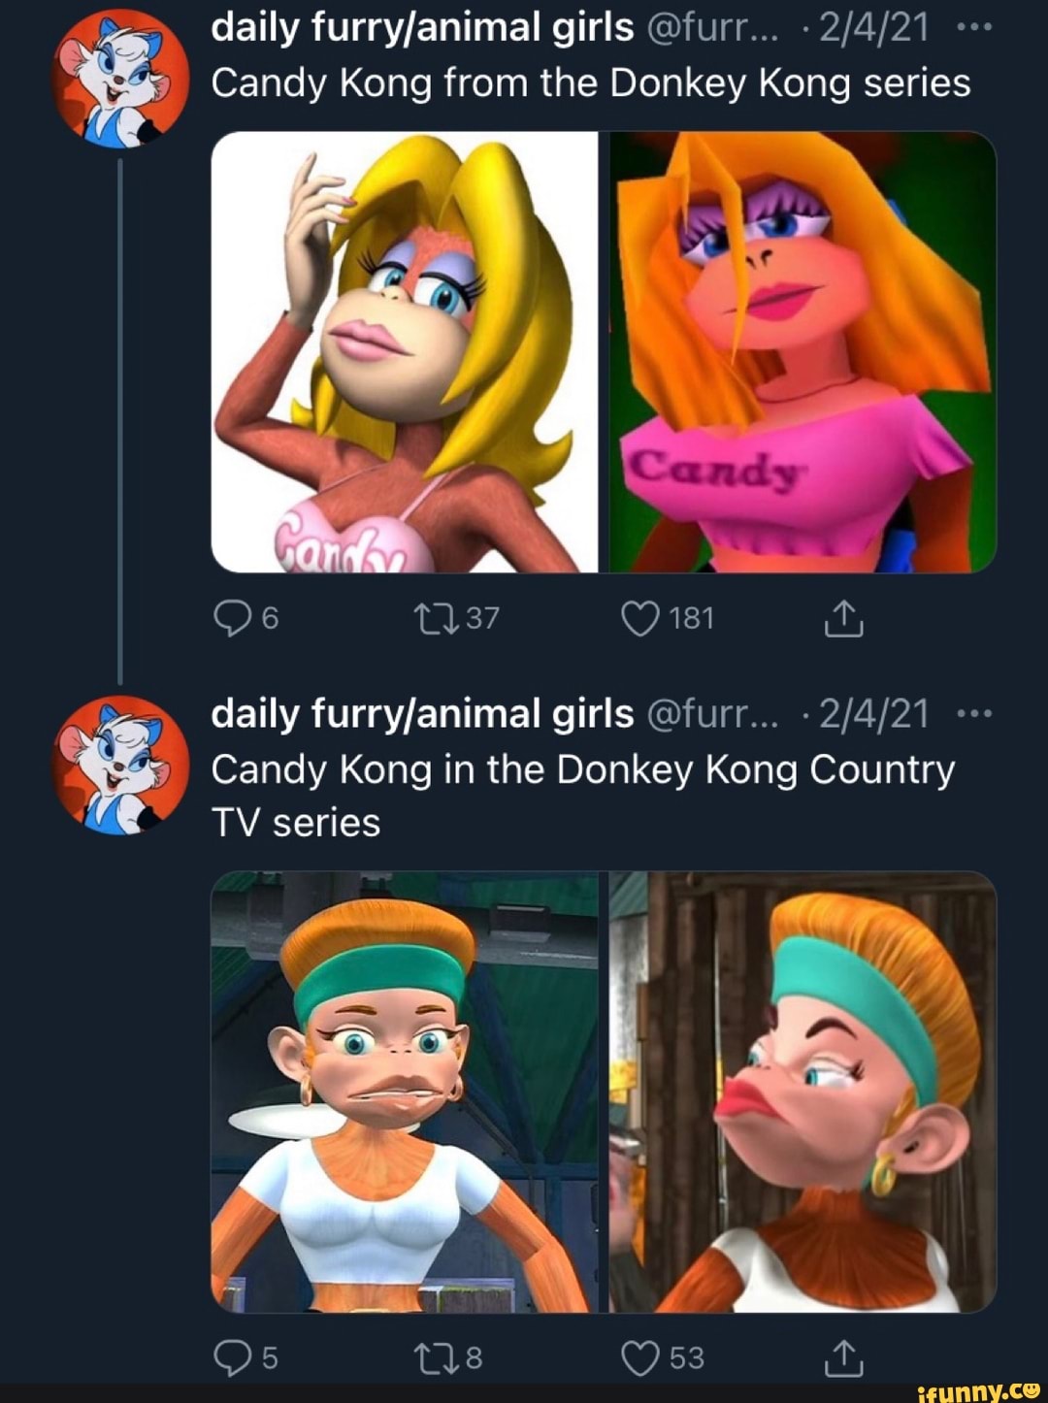Click the ifunny.co watermark logo
1048x1403 pixels.
click(978, 1391)
